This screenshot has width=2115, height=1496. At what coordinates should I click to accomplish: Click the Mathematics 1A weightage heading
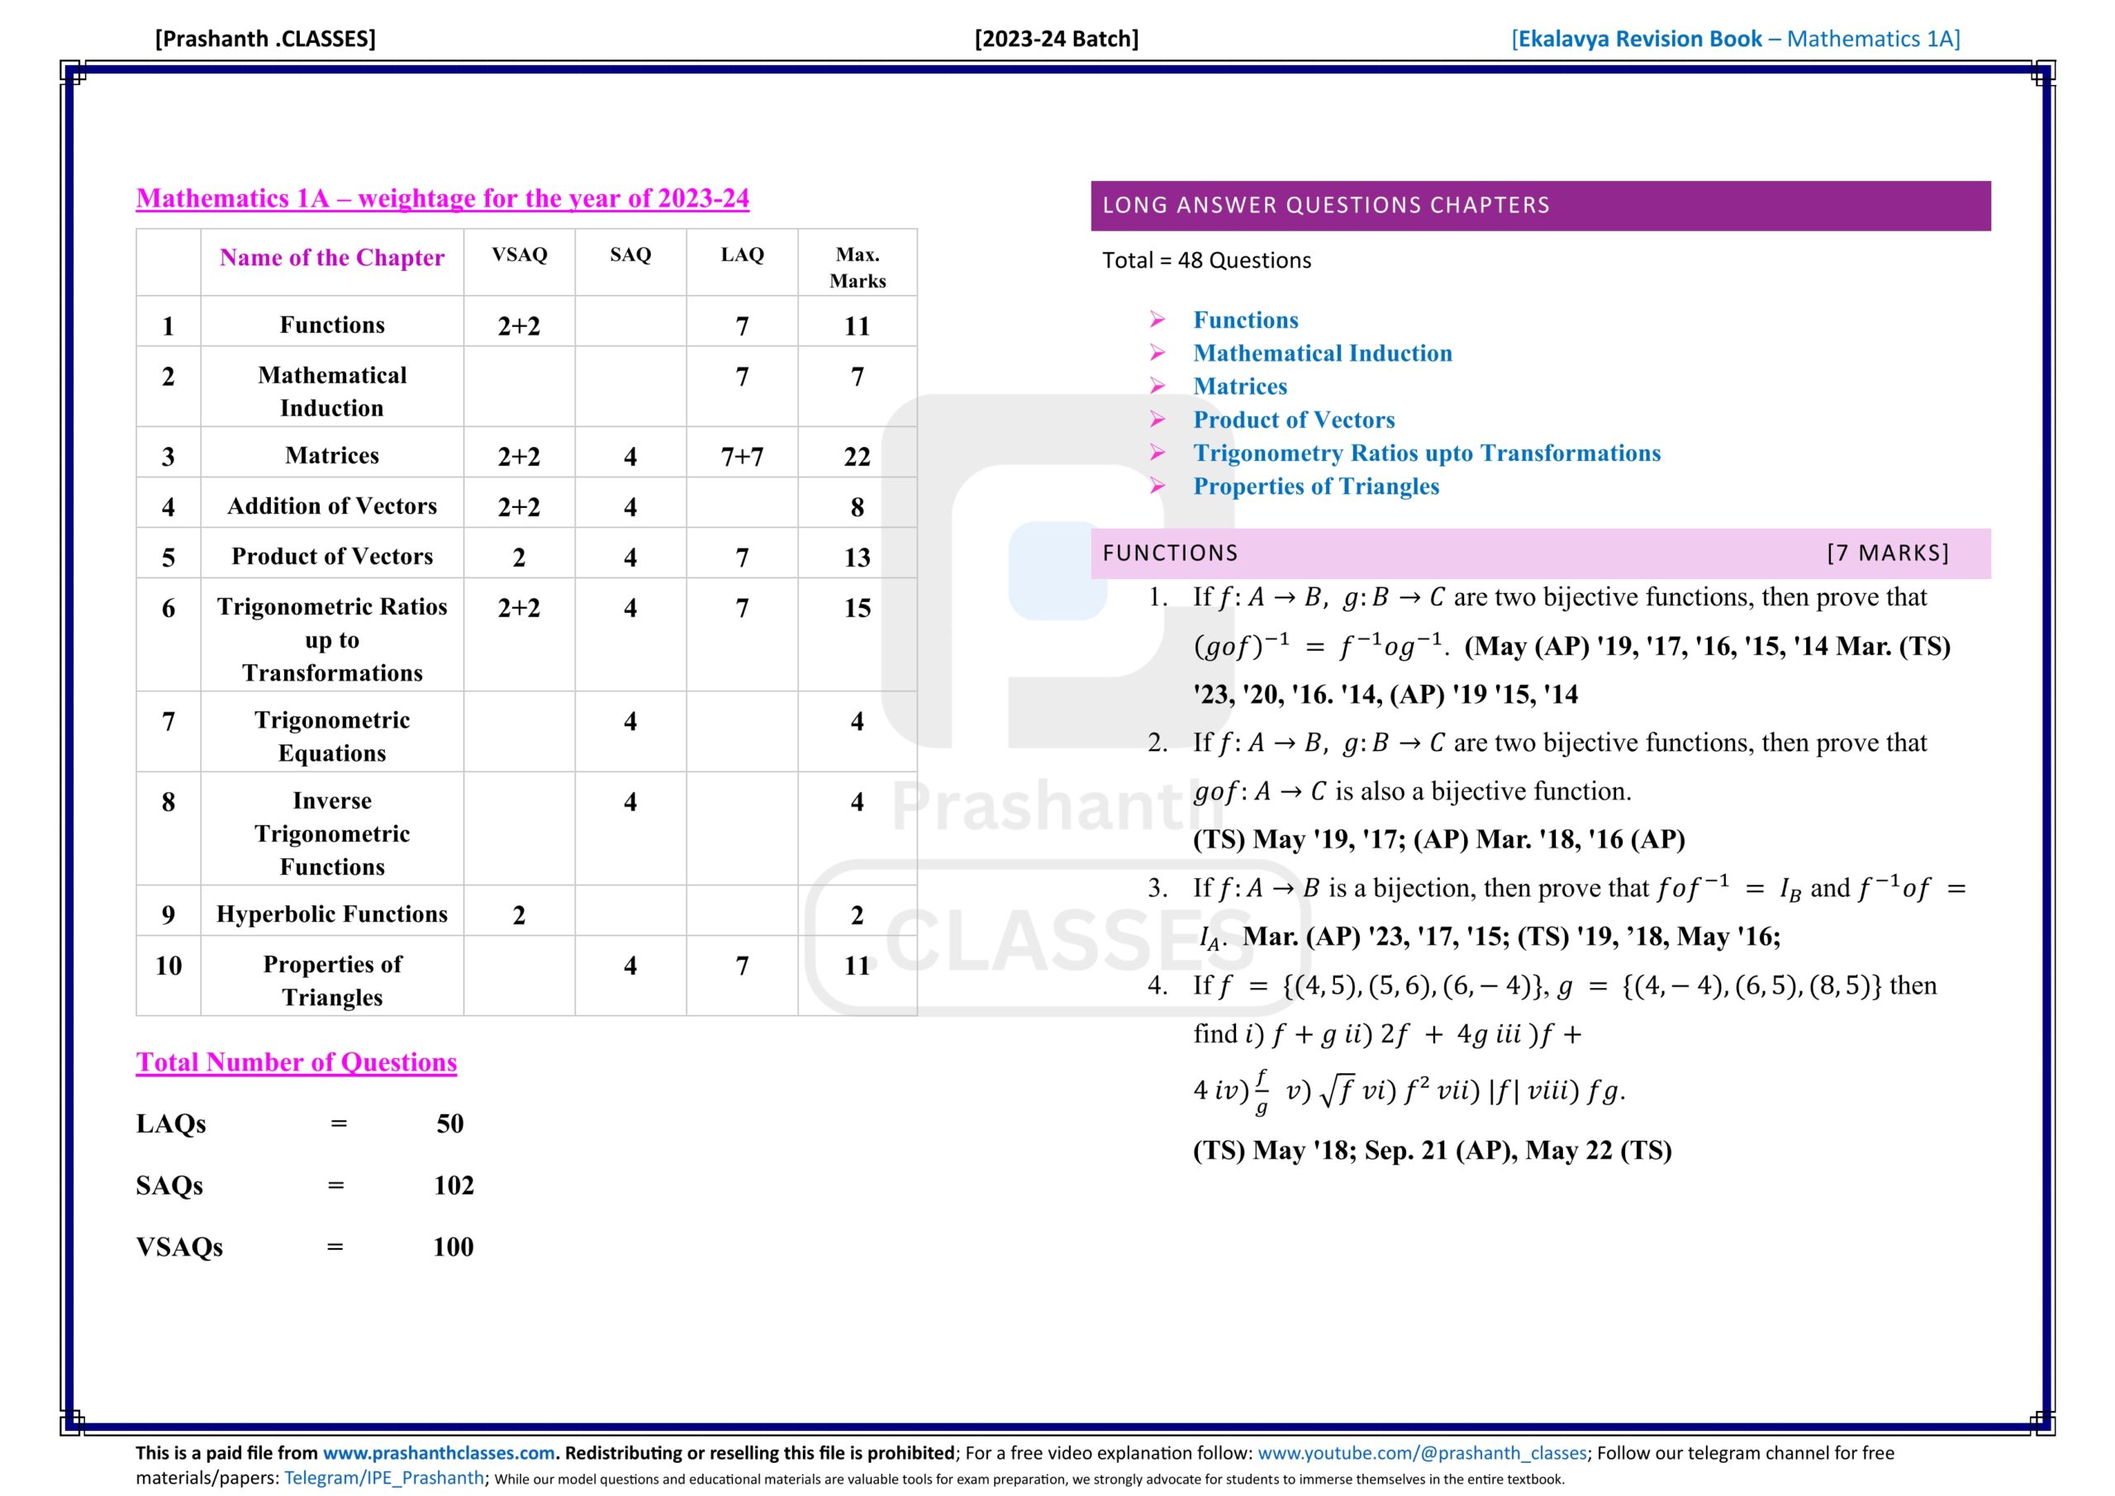(442, 198)
